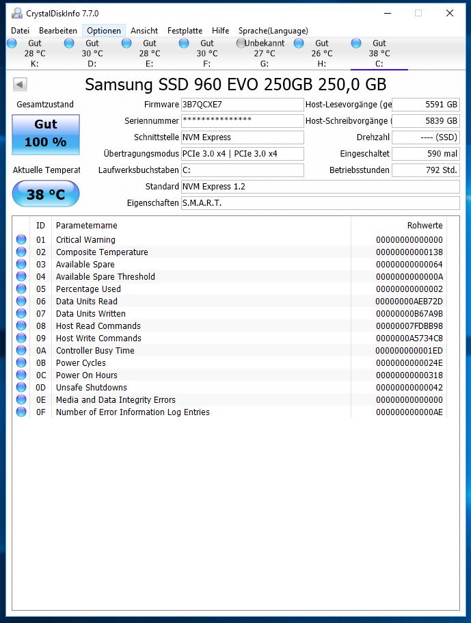Go to previous disk arrow button

20,84
